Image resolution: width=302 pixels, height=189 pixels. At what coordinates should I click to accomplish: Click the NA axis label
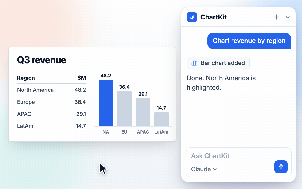point(106,132)
